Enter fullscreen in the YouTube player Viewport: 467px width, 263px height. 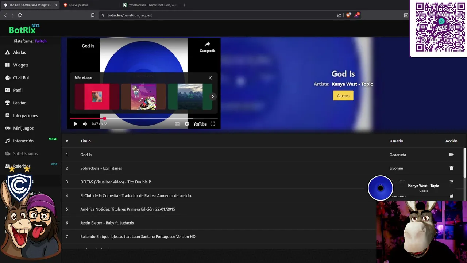pos(213,124)
